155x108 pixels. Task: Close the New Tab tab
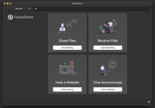[29, 9]
